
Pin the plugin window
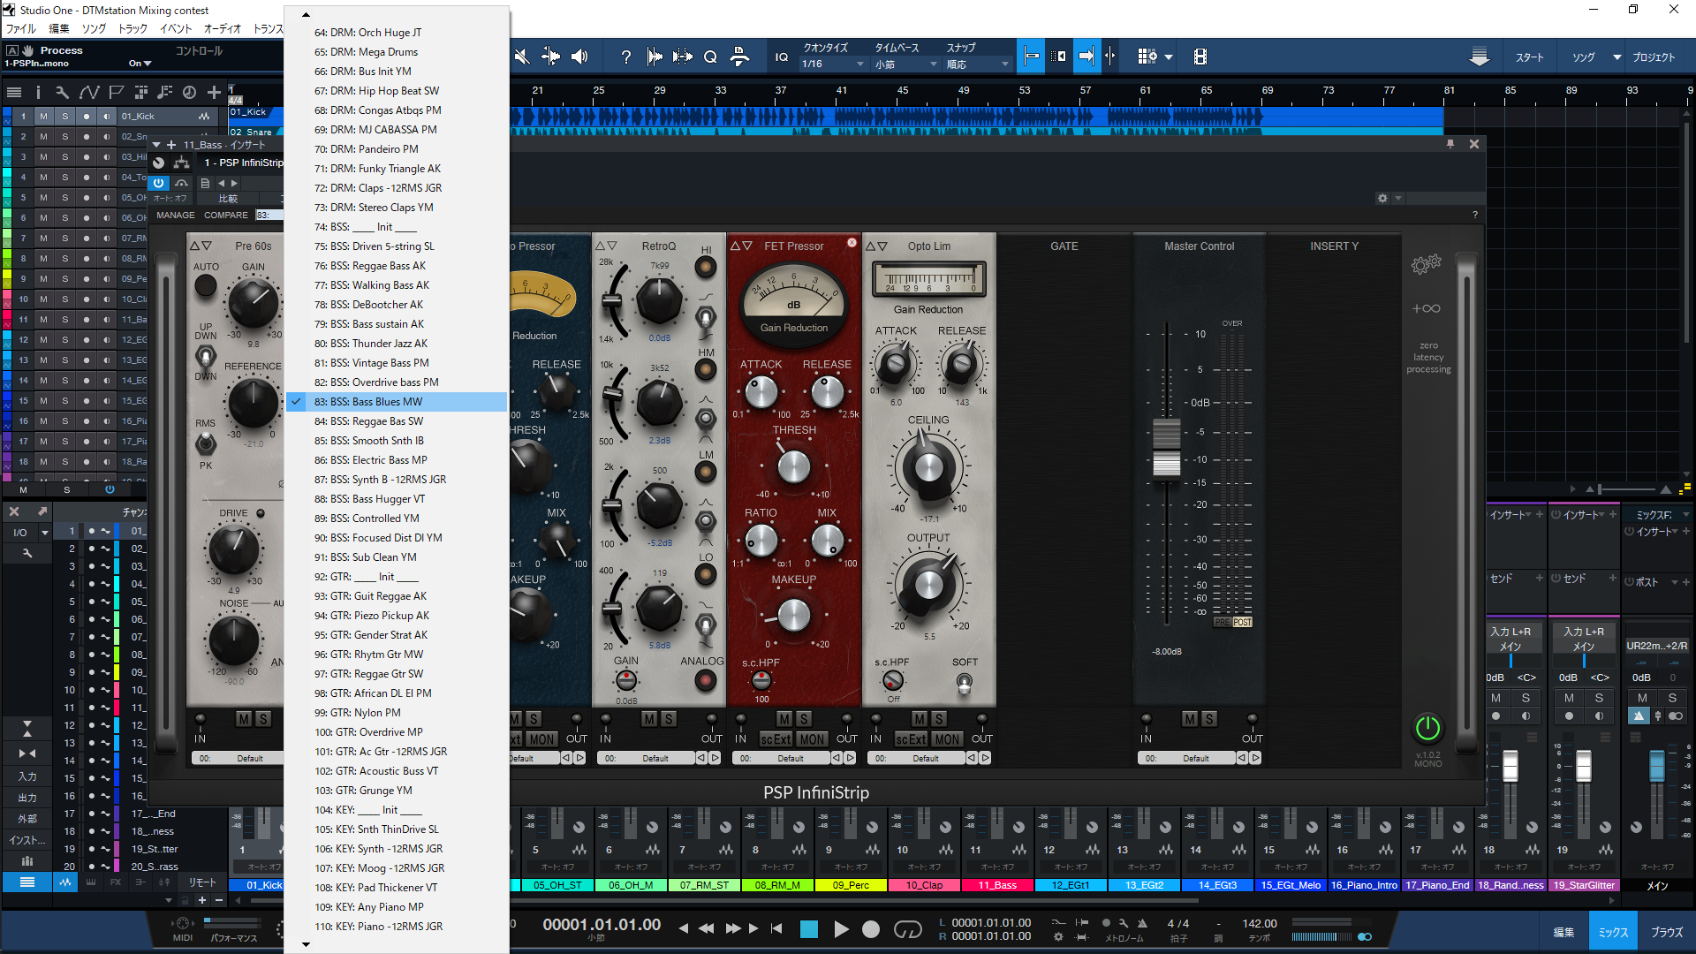[1450, 144]
